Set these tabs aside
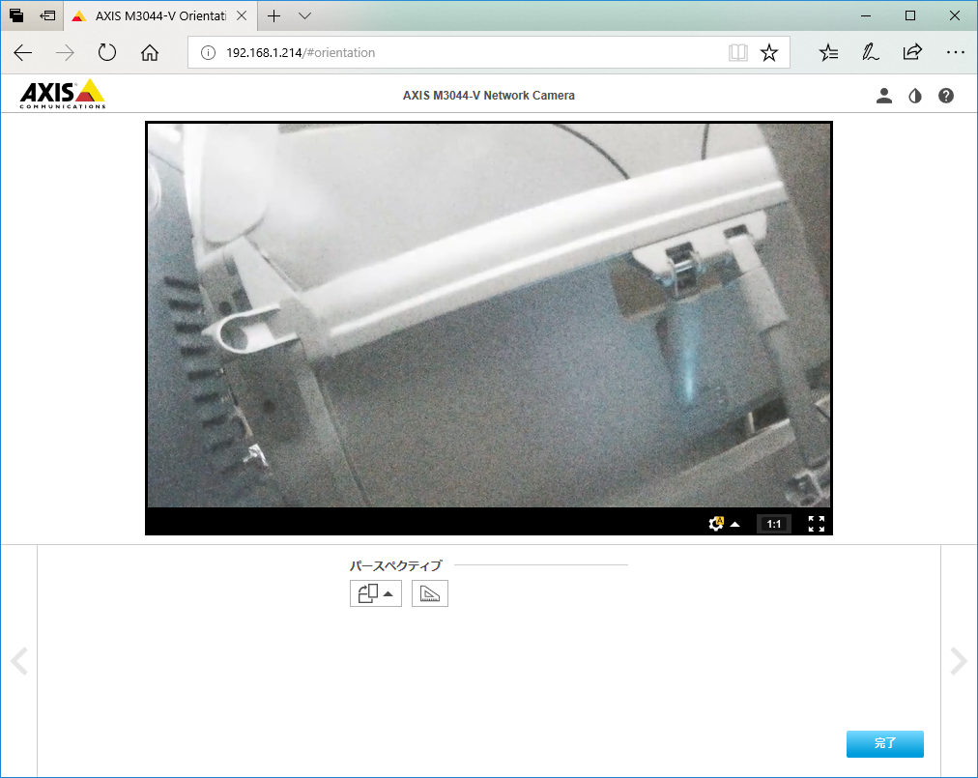The width and height of the screenshot is (978, 778). coord(48,15)
